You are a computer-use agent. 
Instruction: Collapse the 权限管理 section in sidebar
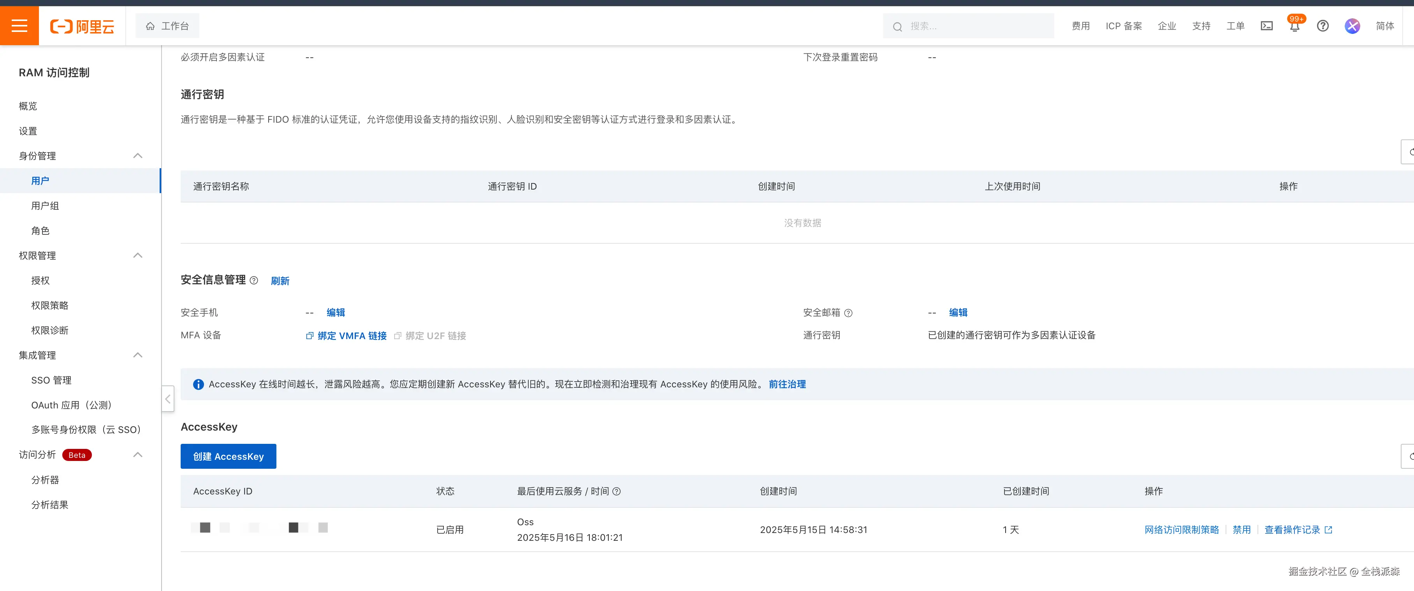(138, 255)
